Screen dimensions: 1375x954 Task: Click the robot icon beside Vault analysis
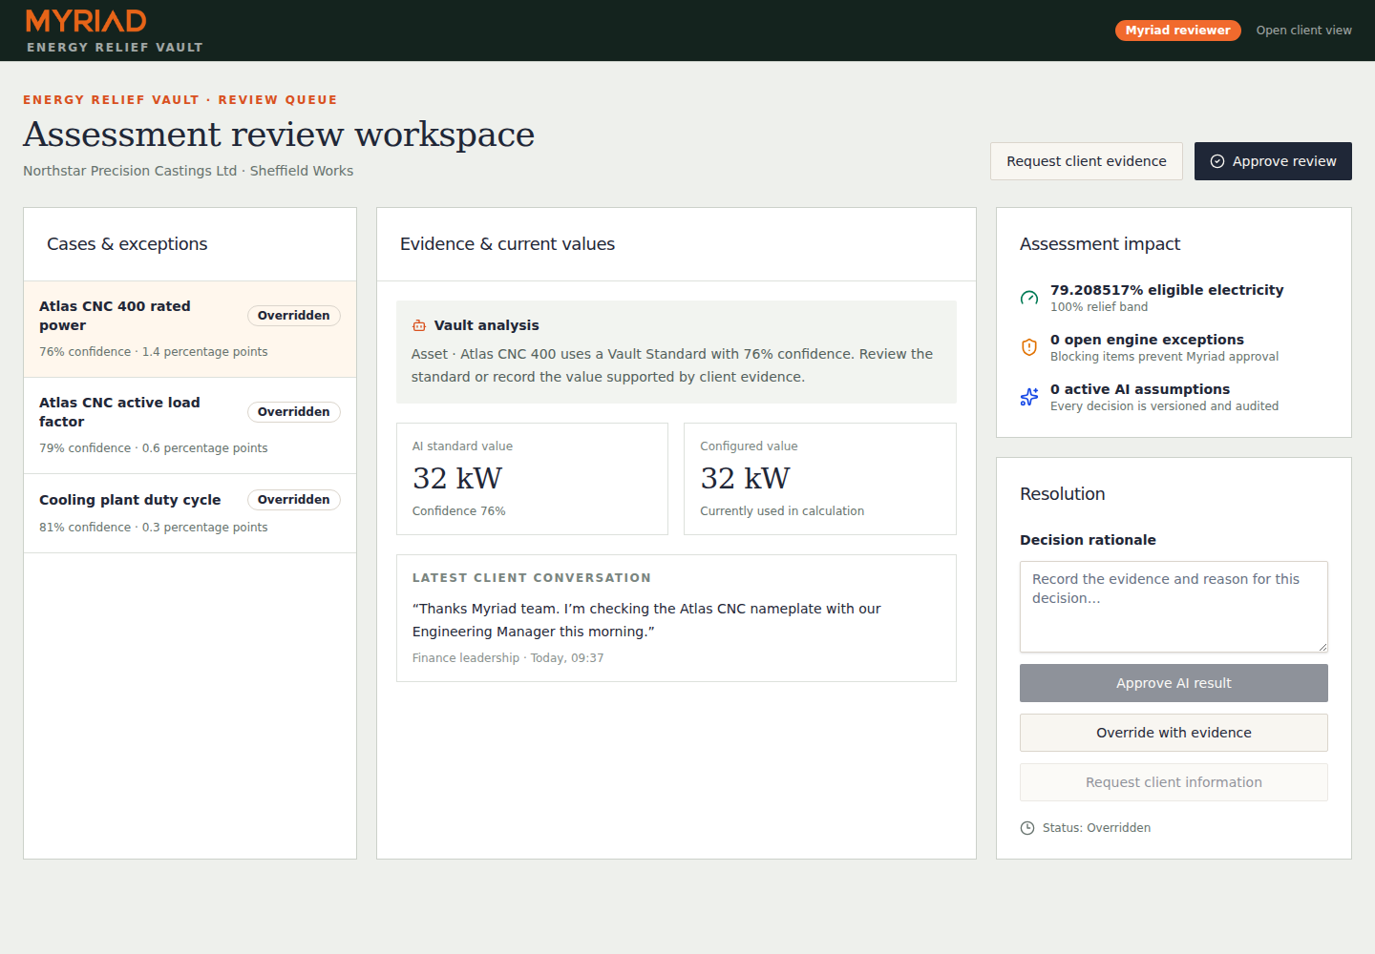click(419, 325)
